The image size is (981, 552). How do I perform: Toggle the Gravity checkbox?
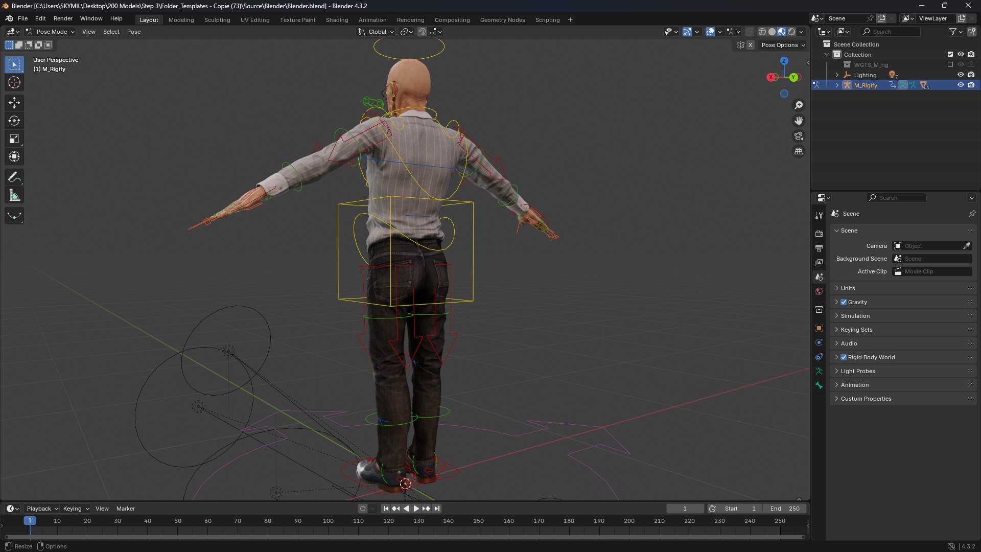tap(844, 302)
